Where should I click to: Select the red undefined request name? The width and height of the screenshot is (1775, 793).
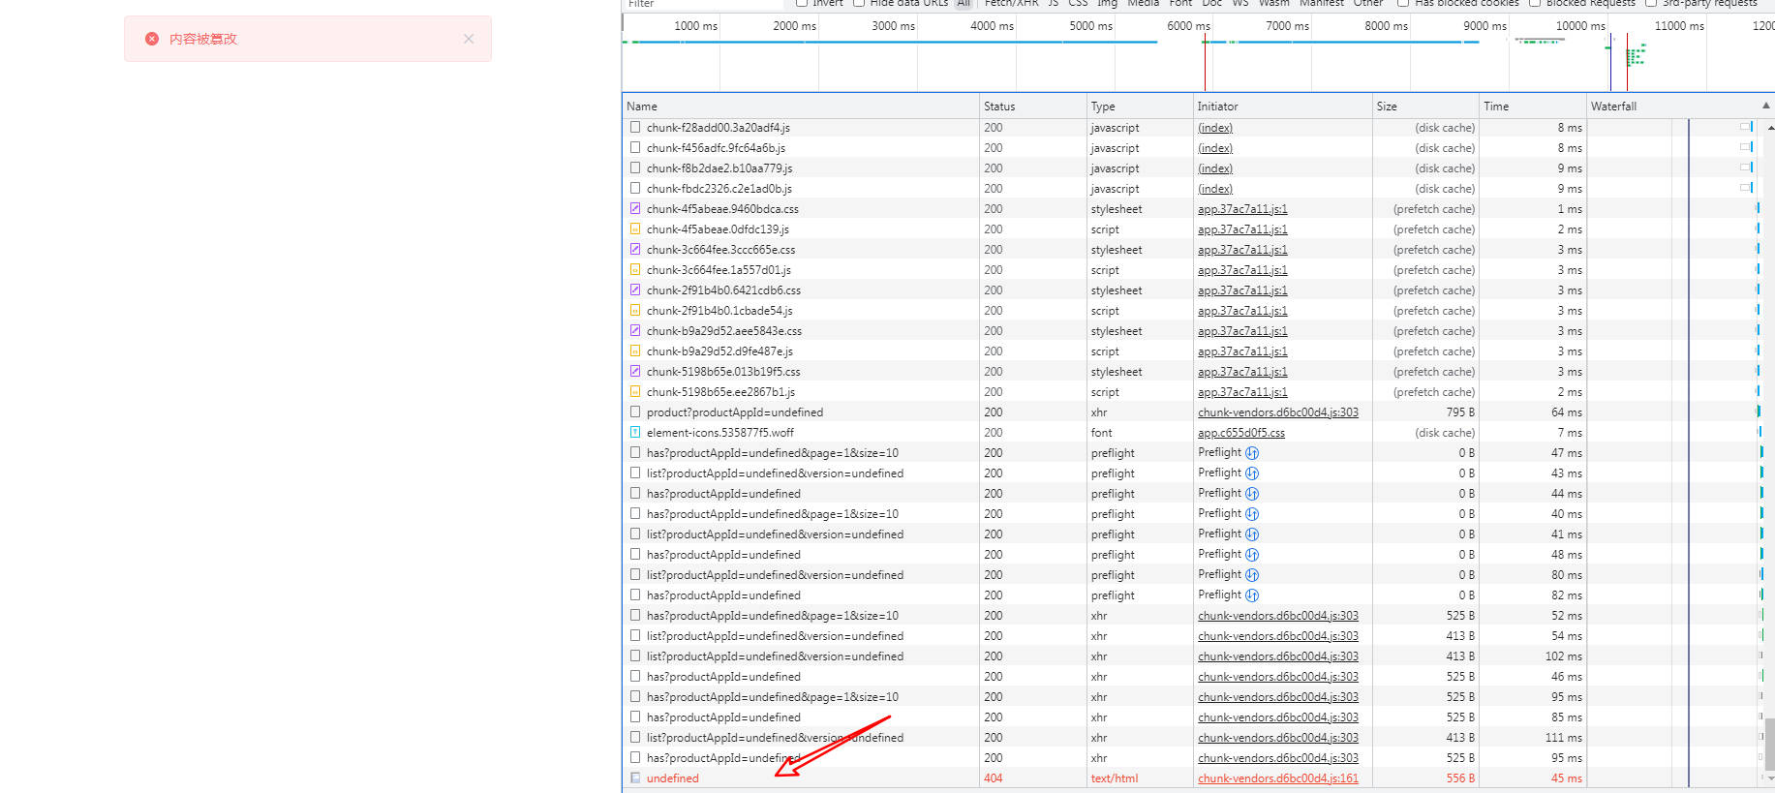pos(673,778)
